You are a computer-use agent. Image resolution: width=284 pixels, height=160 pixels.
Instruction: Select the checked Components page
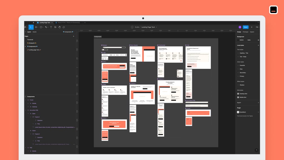pos(32,46)
